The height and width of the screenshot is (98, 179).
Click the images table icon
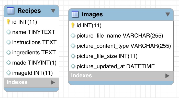(x=75, y=14)
